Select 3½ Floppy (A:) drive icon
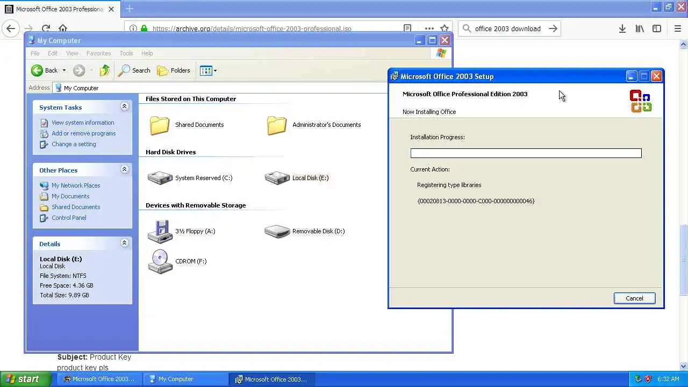The height and width of the screenshot is (387, 688). click(x=160, y=232)
